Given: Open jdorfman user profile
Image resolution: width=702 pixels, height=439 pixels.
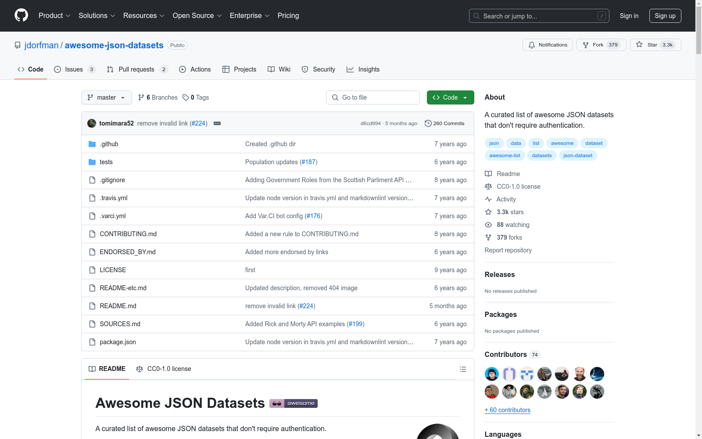Looking at the screenshot, I should click(42, 45).
